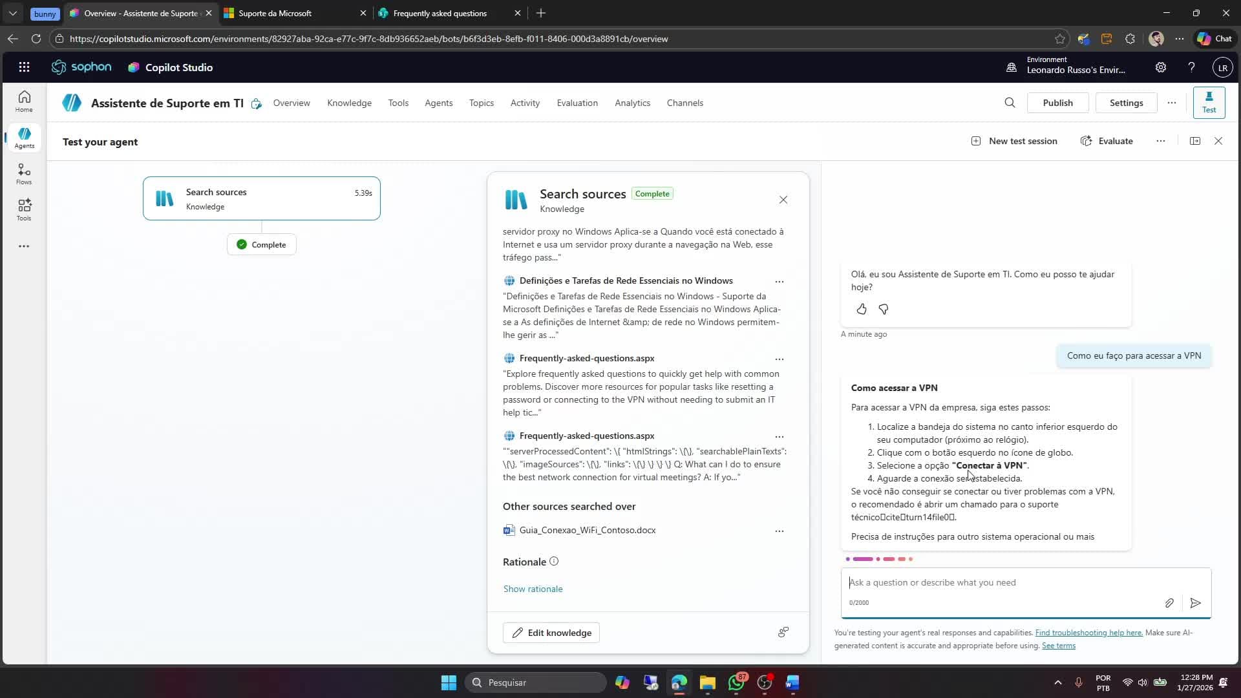Click the Show rationale link
1241x698 pixels.
pos(533,588)
